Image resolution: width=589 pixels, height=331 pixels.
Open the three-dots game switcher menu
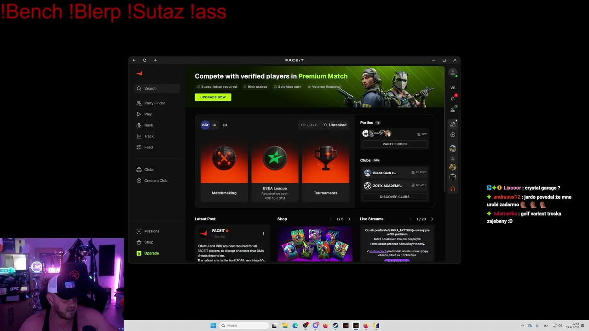(x=214, y=125)
